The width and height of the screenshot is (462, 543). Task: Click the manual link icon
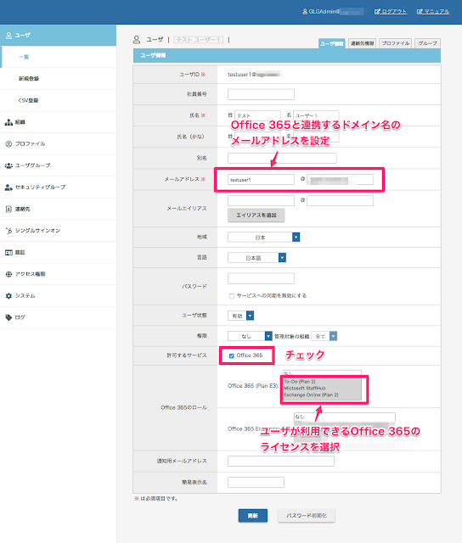pos(420,11)
